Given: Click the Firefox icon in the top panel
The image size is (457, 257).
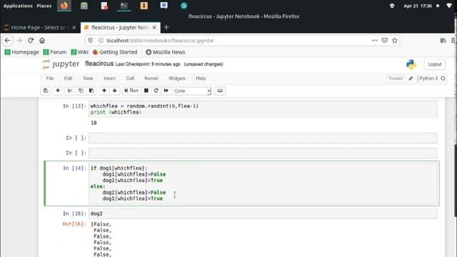Looking at the screenshot, I should 64,6.
